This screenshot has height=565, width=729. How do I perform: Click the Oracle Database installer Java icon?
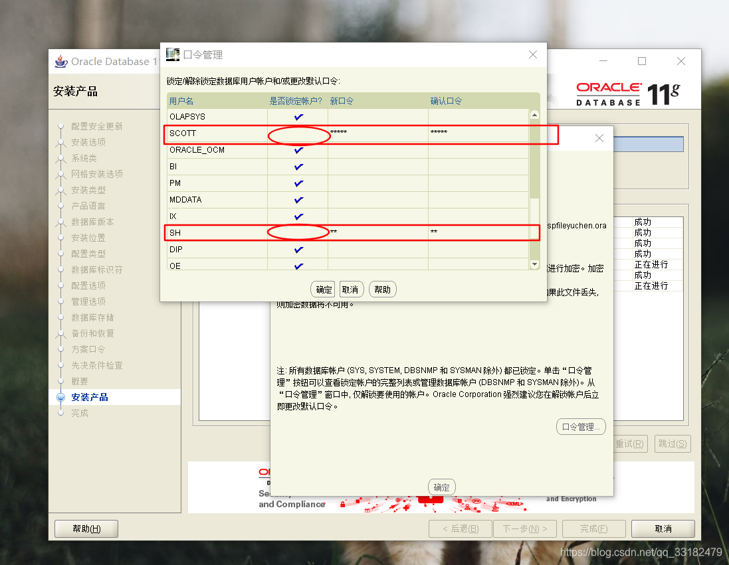61,61
